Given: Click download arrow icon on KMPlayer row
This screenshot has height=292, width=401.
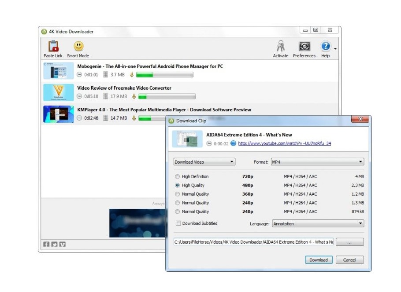Looking at the screenshot, I should [134, 118].
